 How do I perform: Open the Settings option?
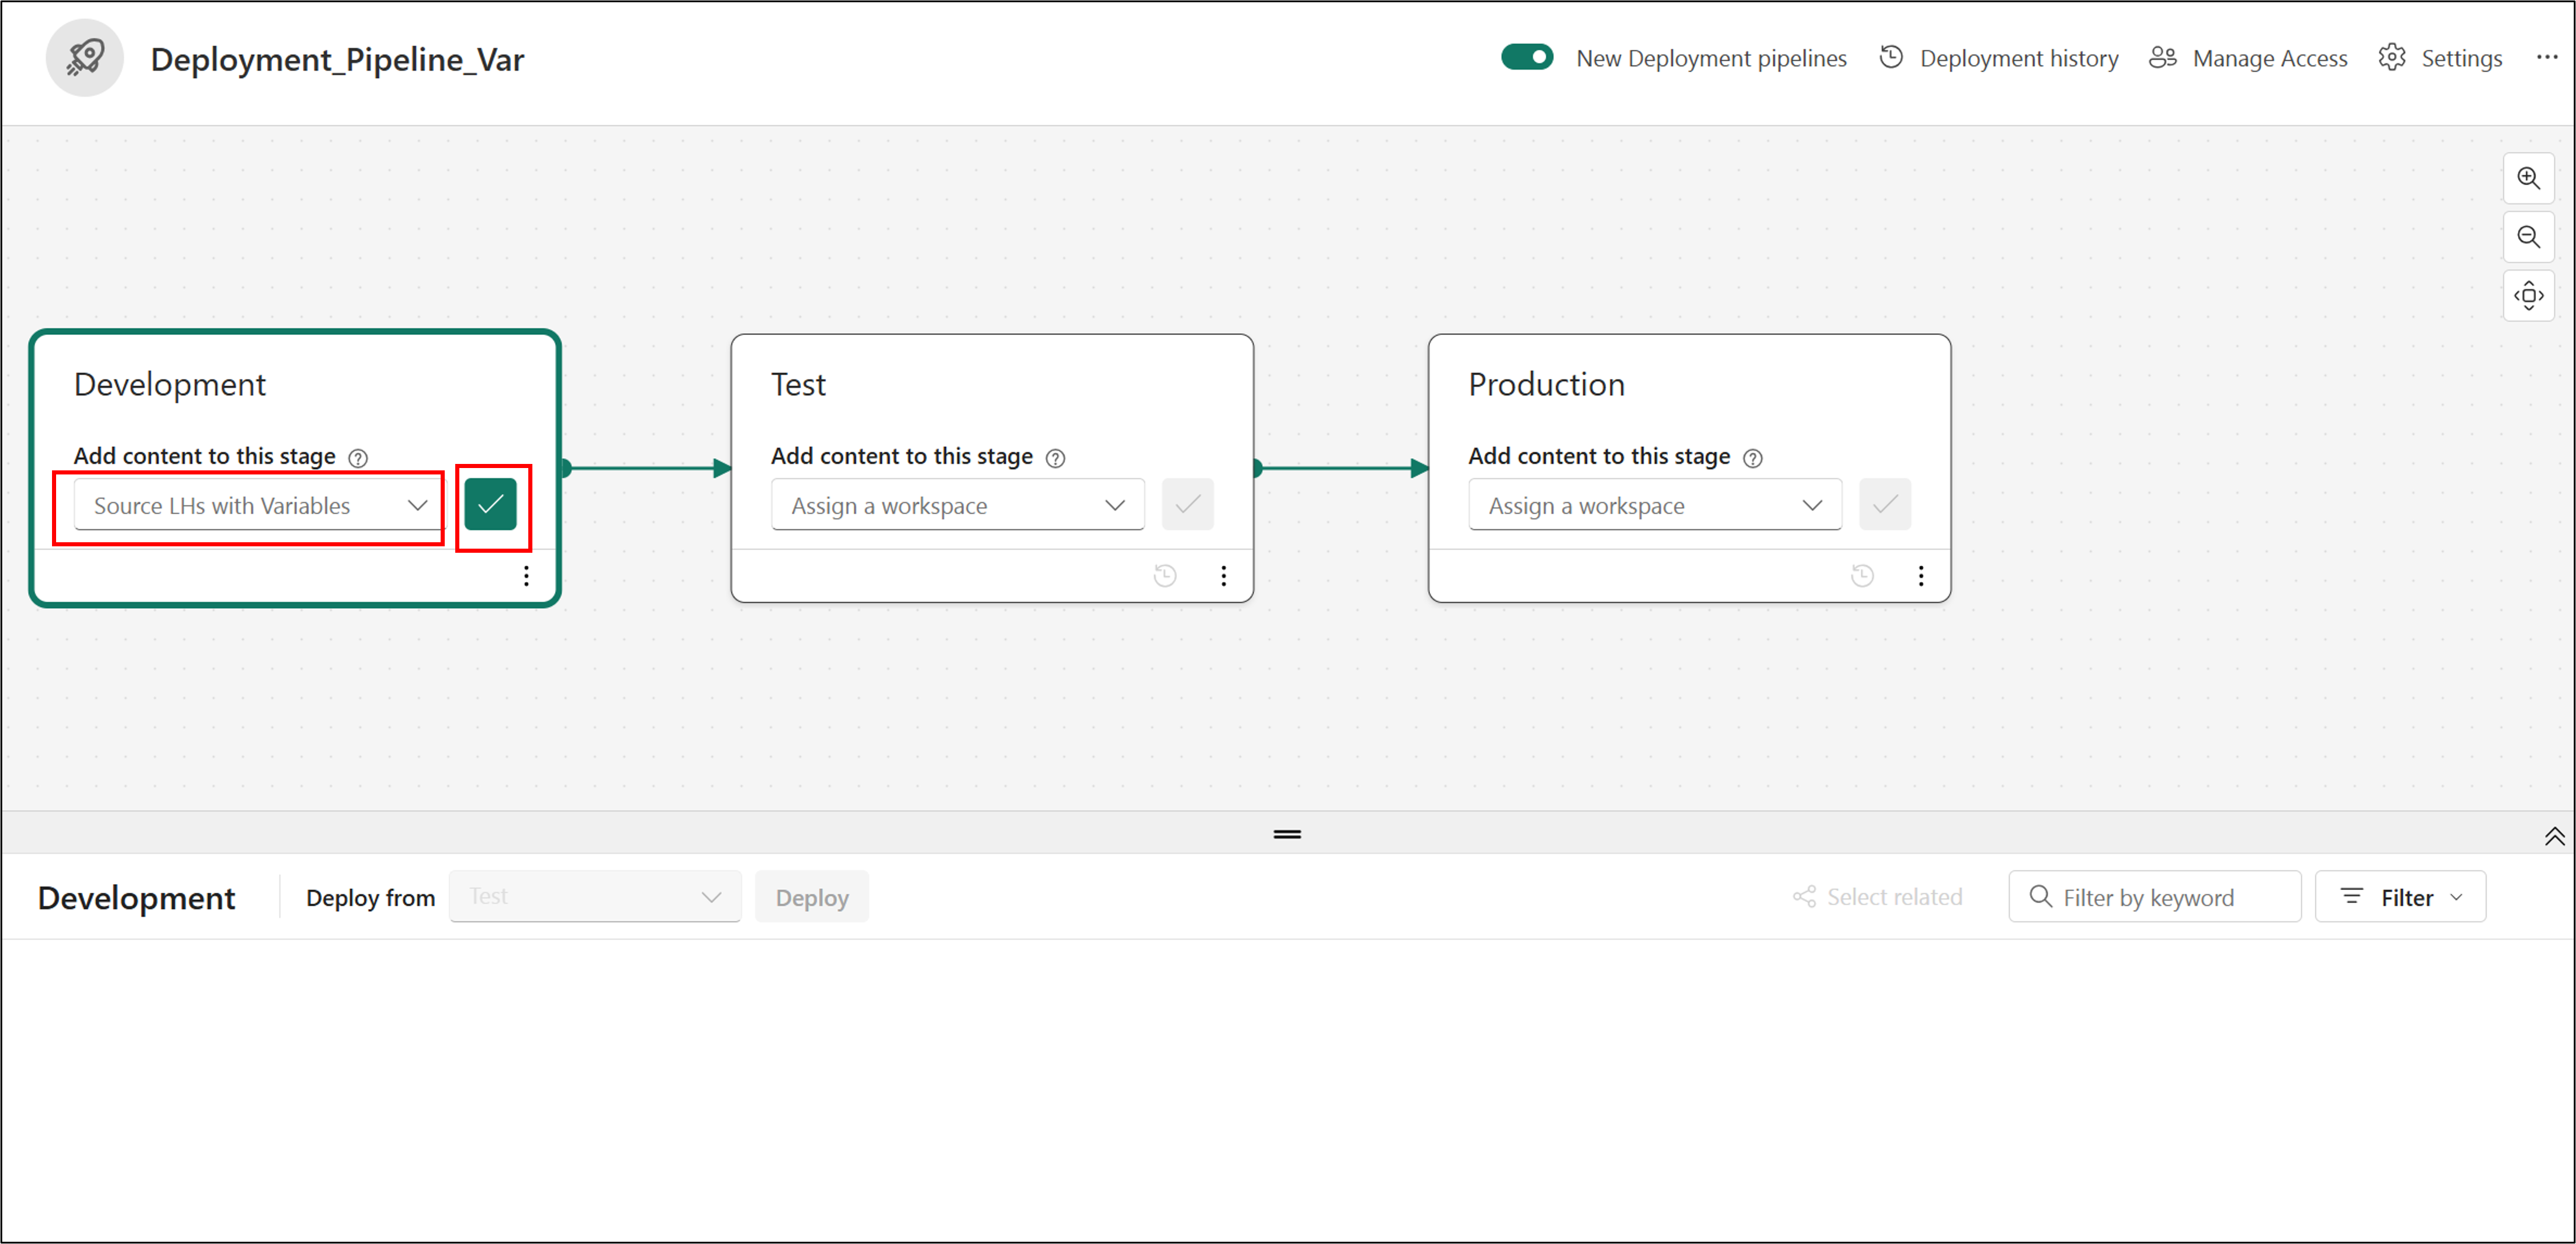click(x=2441, y=58)
